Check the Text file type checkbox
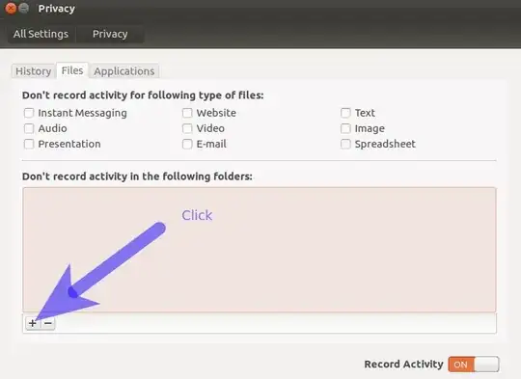 (345, 113)
